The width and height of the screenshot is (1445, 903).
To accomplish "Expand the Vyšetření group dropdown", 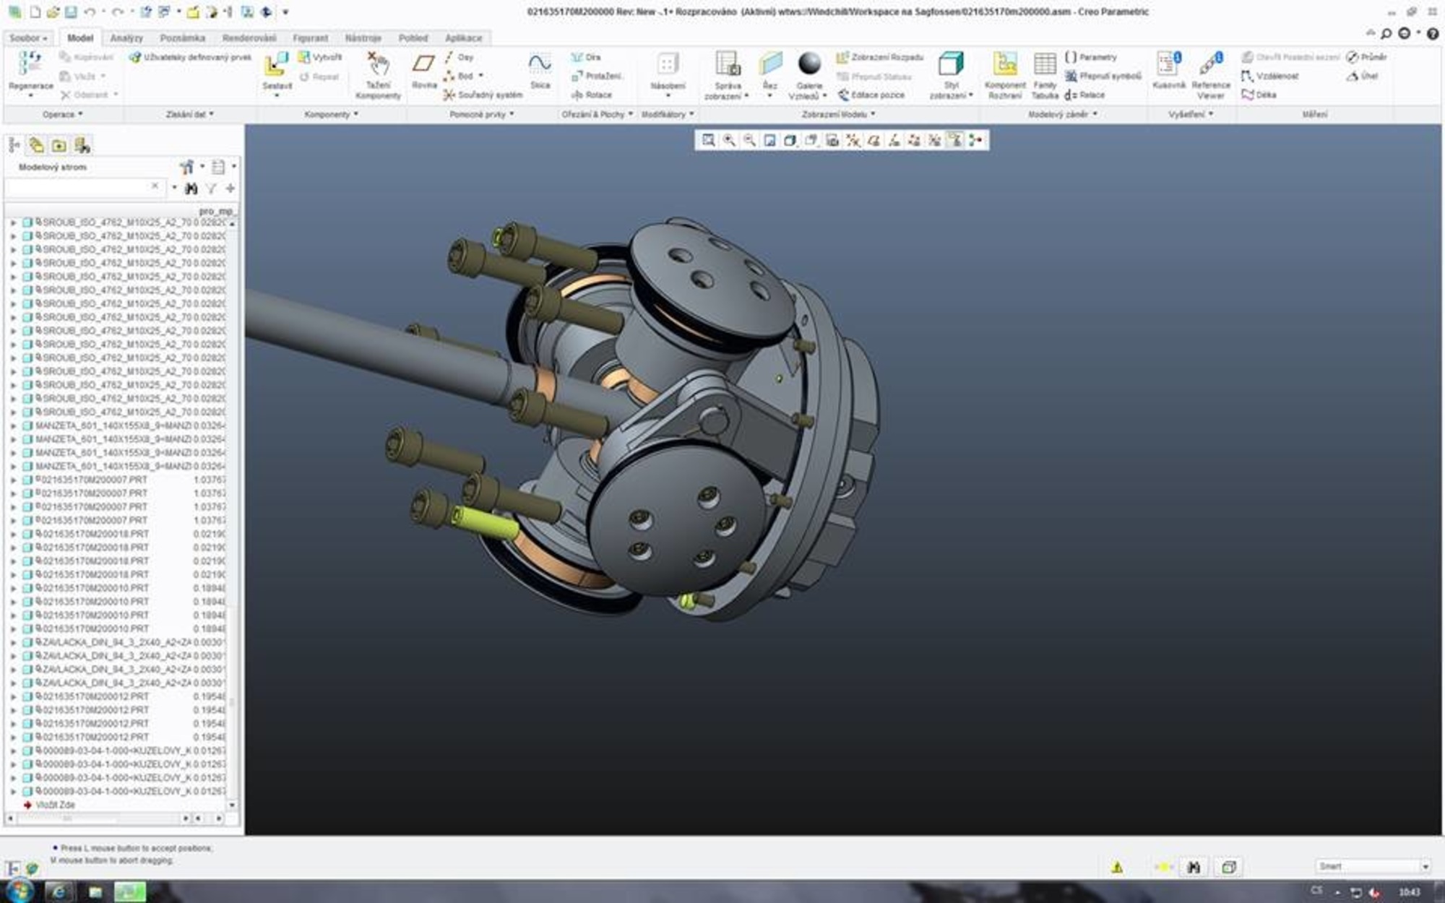I will tap(1191, 114).
